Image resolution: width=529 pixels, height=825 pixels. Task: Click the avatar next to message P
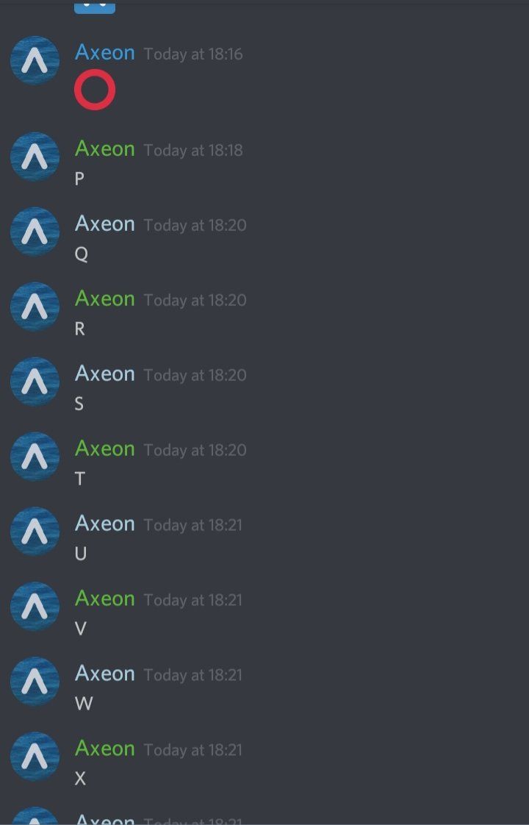[x=35, y=157]
